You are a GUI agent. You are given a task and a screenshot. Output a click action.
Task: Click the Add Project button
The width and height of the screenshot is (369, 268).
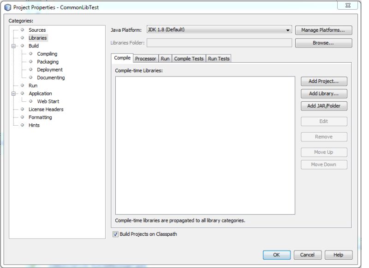[x=323, y=81]
